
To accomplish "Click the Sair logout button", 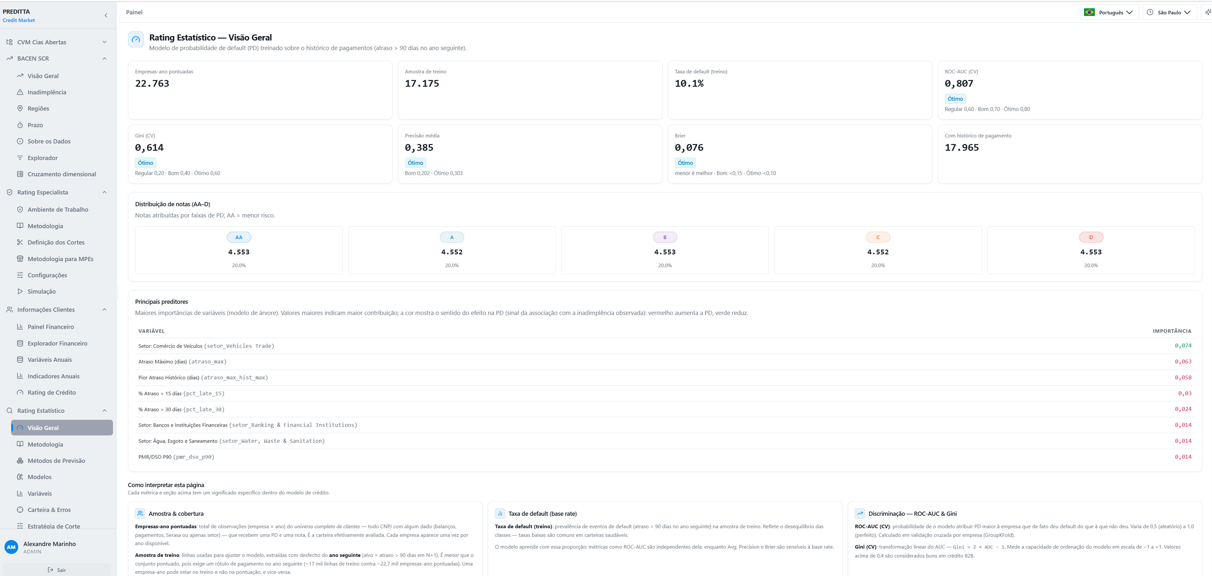I will coord(57,570).
